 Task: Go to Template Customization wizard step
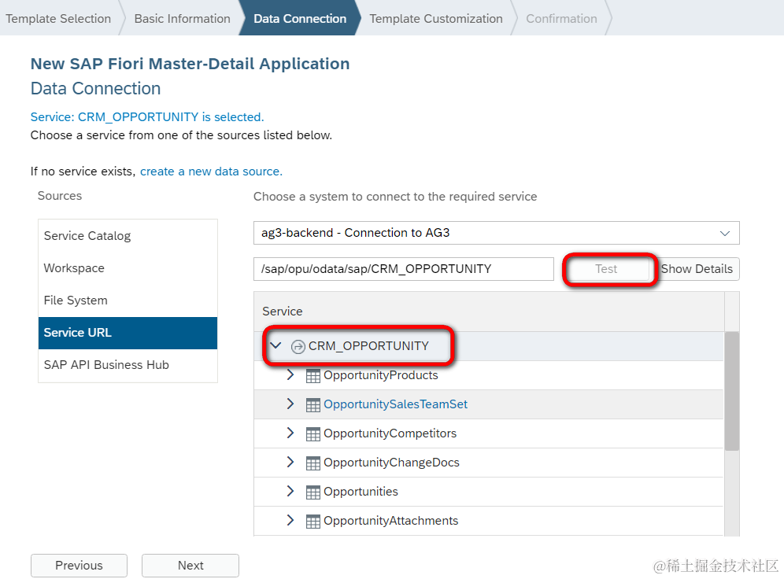pos(436,18)
